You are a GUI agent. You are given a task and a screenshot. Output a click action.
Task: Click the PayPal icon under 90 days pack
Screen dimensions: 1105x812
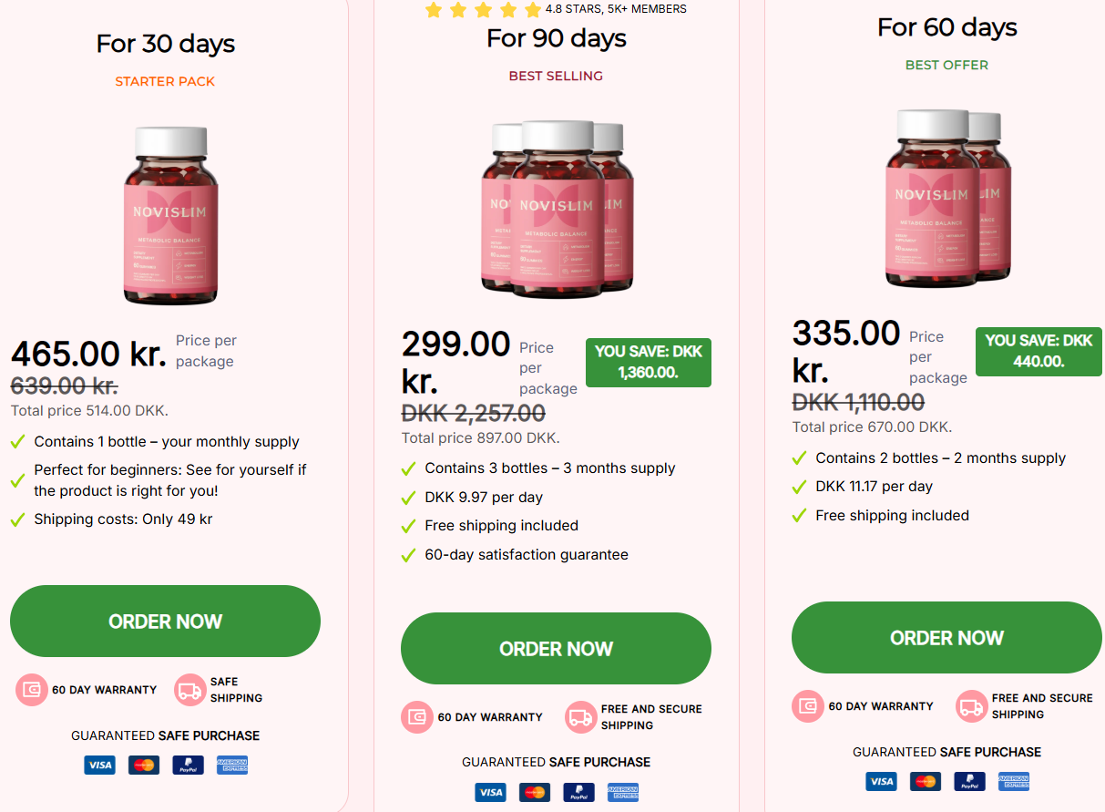578,793
